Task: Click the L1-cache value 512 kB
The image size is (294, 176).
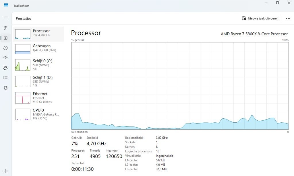Action: (x=160, y=160)
